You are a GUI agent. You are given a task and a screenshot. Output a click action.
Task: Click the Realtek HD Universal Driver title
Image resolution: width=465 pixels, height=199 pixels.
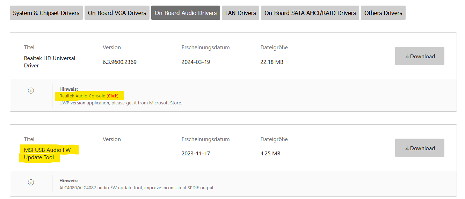point(49,62)
